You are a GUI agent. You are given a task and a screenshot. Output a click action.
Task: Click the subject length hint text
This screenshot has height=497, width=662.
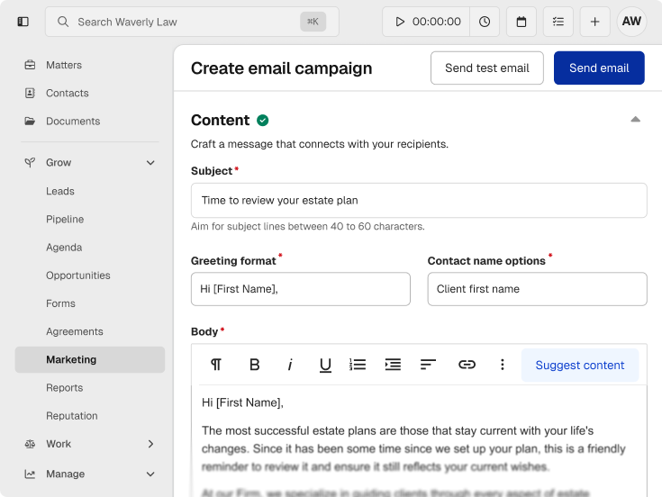(x=308, y=227)
